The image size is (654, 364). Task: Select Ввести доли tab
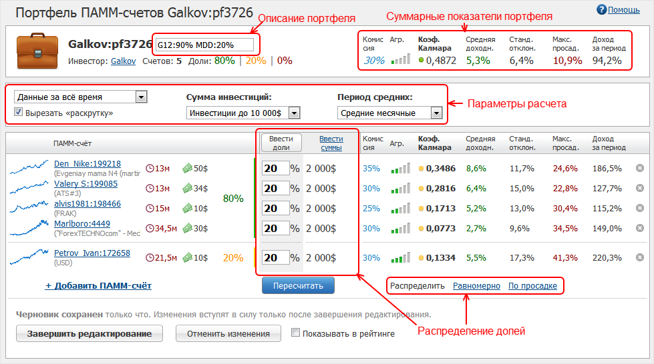(x=281, y=143)
